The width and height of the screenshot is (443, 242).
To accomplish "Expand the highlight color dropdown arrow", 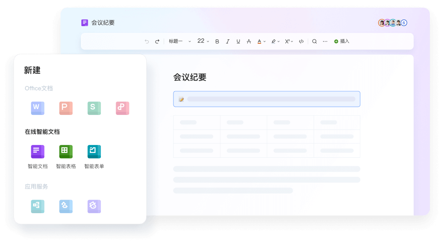I will pos(278,42).
